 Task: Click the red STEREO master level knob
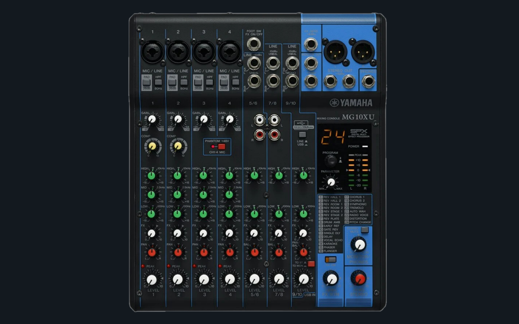coord(359,278)
